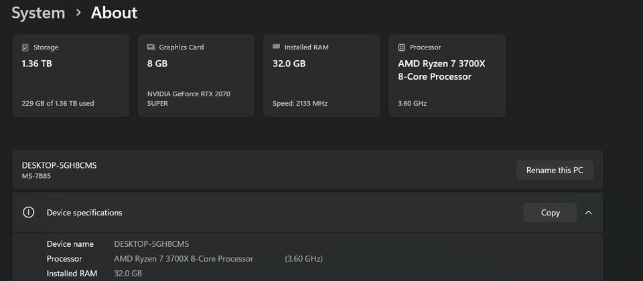Open the Graphics Card 8 GB card
Screen dimensions: 643x281
point(196,76)
